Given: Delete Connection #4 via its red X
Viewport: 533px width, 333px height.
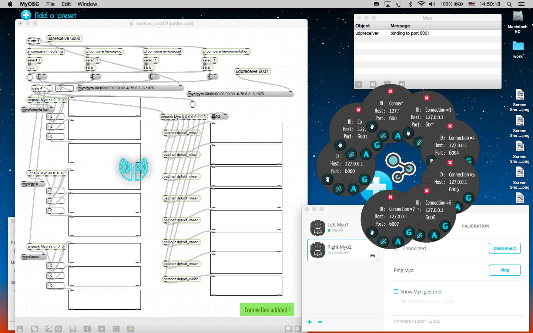Looking at the screenshot, I should point(450,126).
